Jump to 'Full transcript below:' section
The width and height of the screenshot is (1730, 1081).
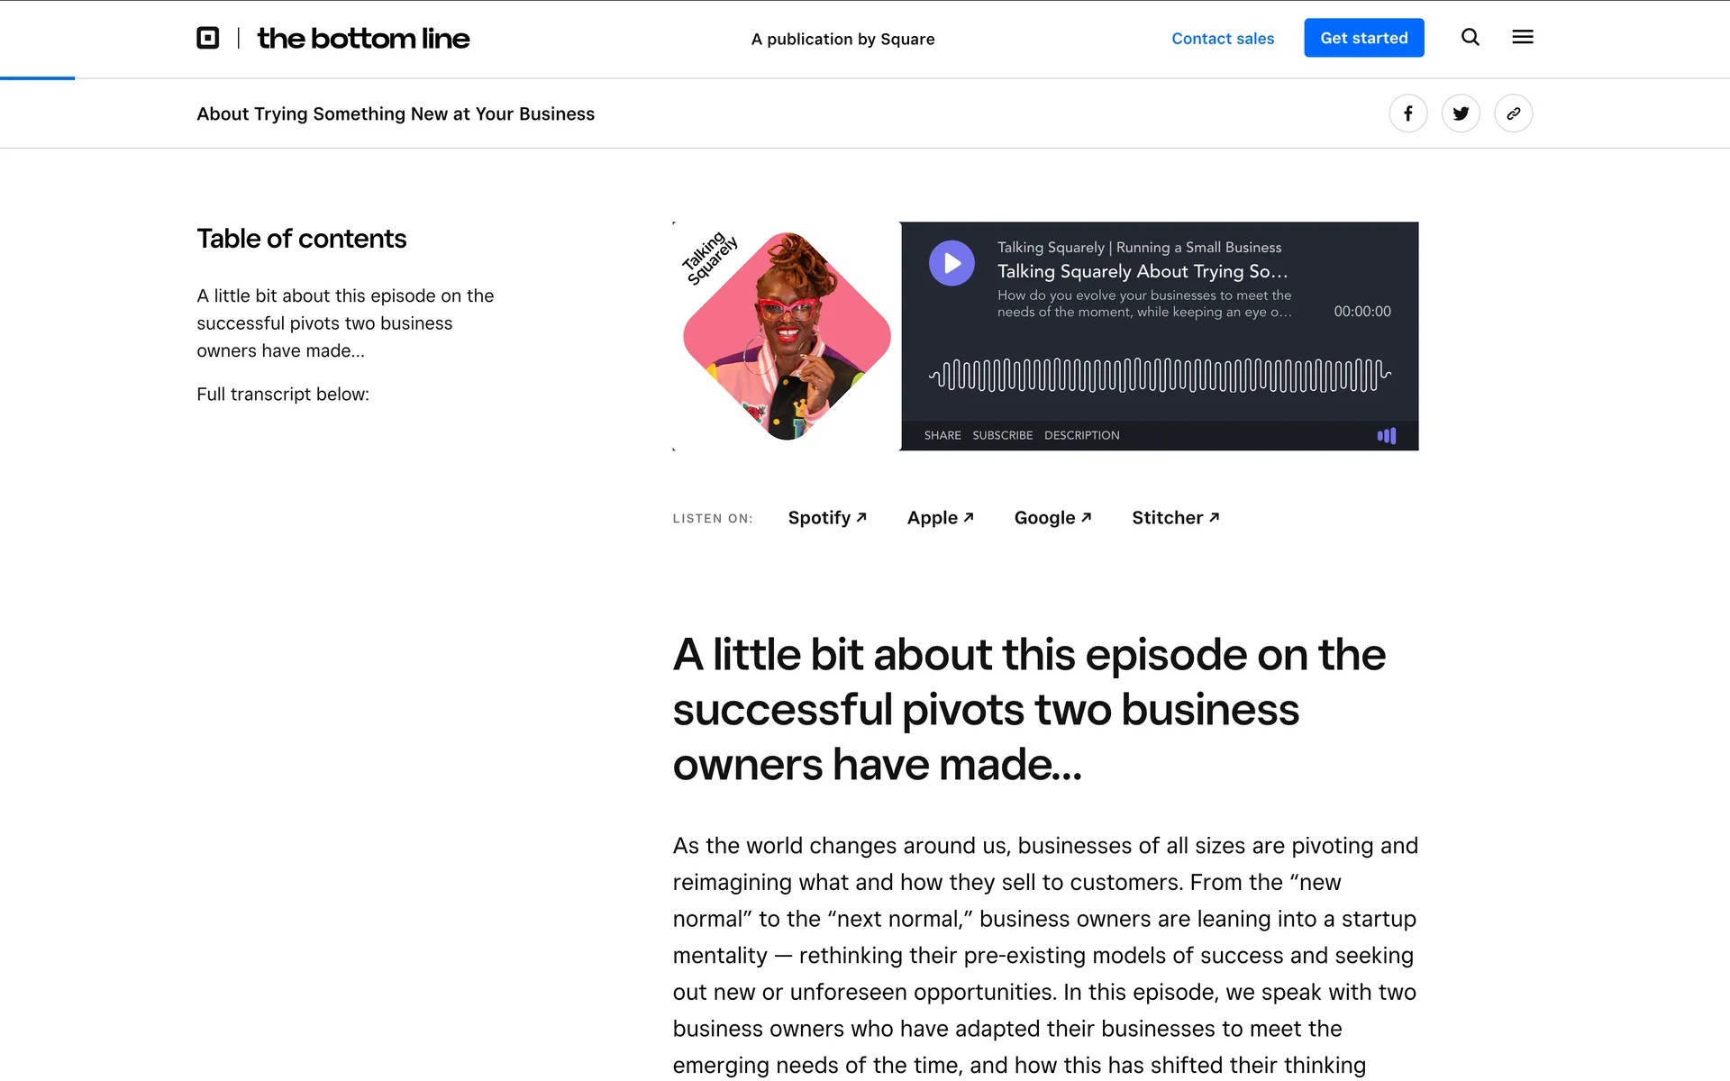(x=283, y=395)
